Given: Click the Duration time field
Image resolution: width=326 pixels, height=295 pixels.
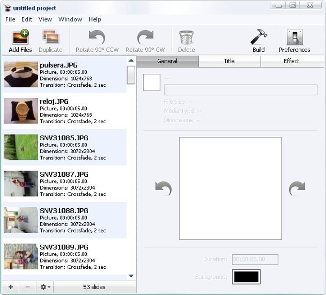Looking at the screenshot, I should 255,260.
